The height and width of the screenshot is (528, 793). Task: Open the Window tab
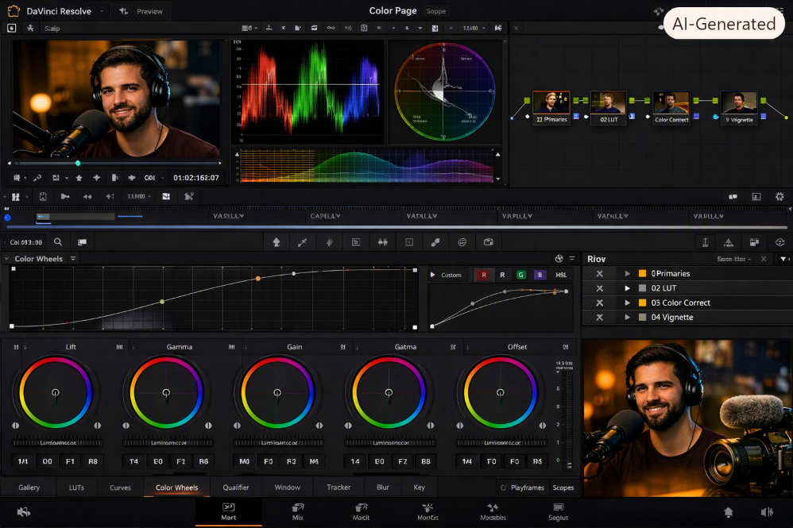click(x=288, y=488)
